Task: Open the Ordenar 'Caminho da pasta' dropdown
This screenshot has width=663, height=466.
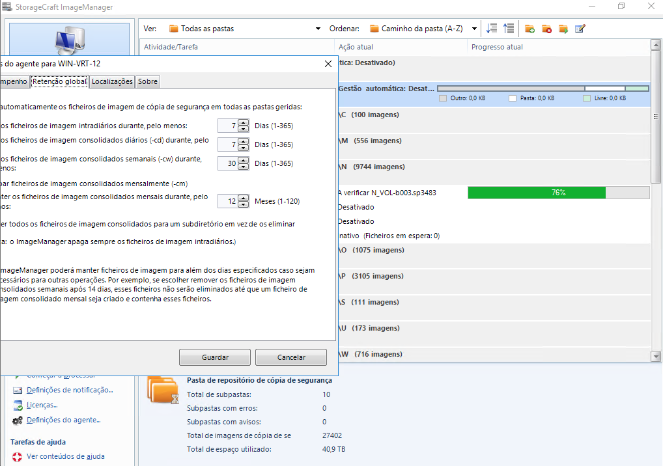Action: click(423, 29)
